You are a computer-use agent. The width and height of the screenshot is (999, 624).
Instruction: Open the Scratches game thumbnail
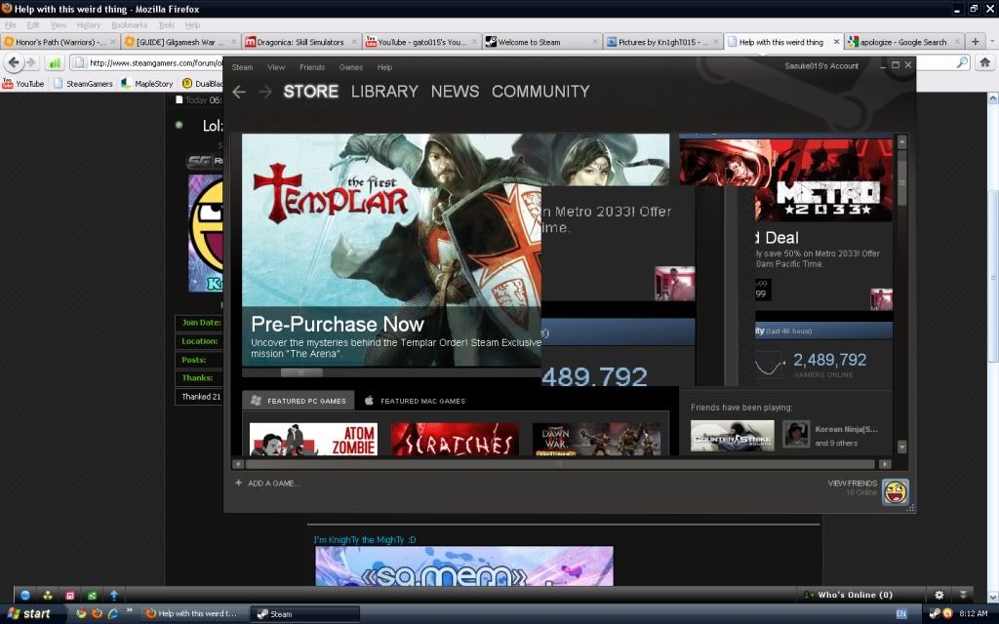455,440
